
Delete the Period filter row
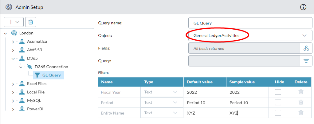301,102
